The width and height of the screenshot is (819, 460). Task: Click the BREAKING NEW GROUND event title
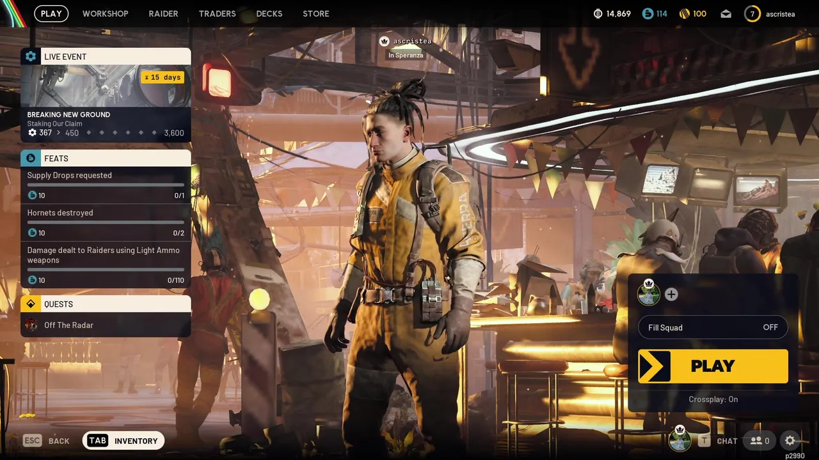[x=68, y=114]
